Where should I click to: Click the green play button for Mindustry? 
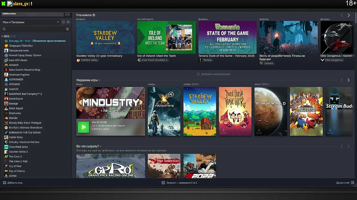click(83, 127)
